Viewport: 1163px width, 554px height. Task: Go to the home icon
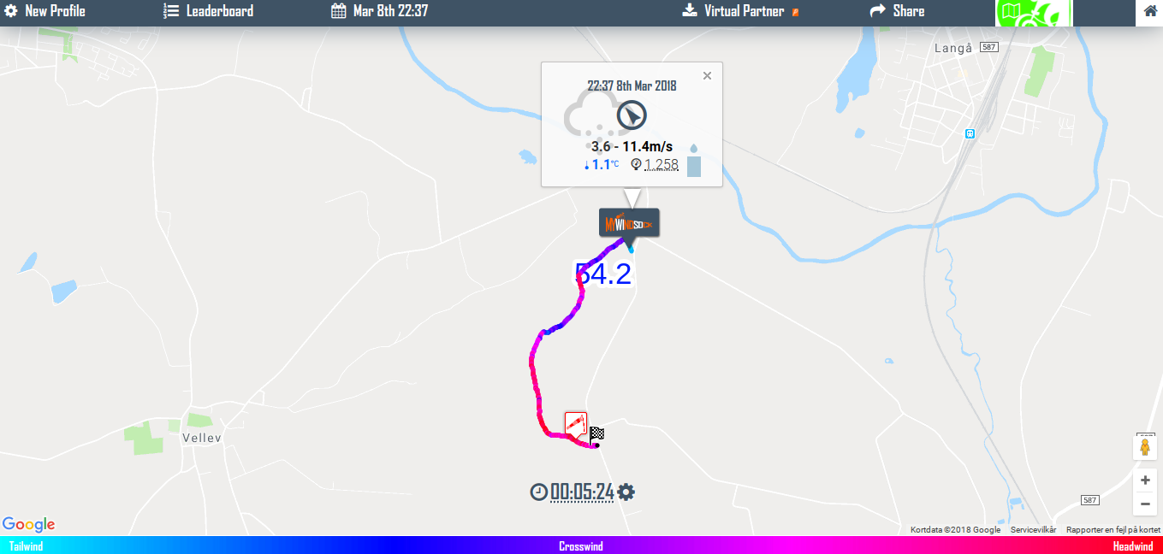[1150, 12]
